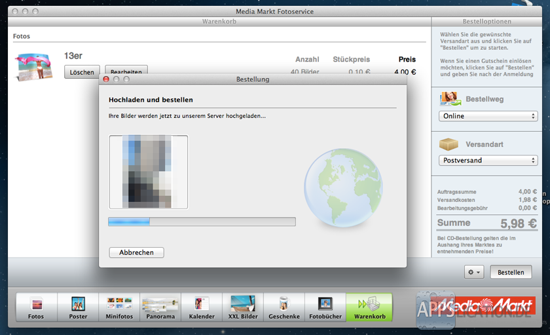Click the Bearbeitungsgebühr 0,00 € value
The width and height of the screenshot is (550, 335).
[x=528, y=208]
